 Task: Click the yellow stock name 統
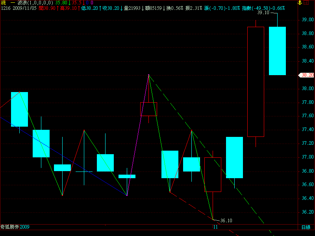(4, 3)
